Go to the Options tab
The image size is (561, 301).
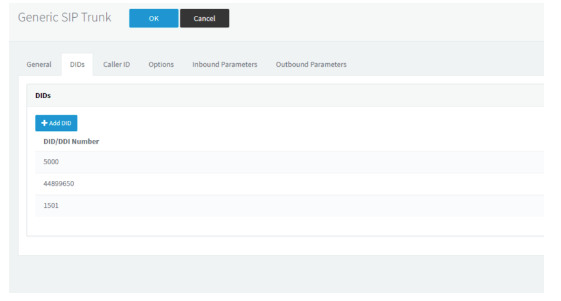tap(161, 64)
